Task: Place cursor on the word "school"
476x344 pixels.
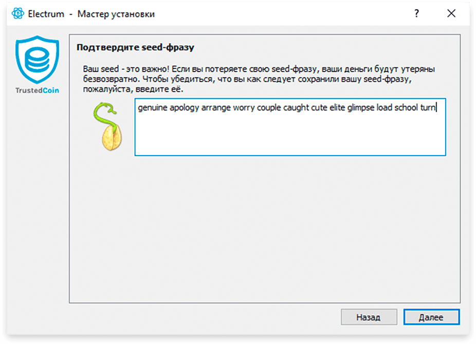Action: click(x=406, y=108)
